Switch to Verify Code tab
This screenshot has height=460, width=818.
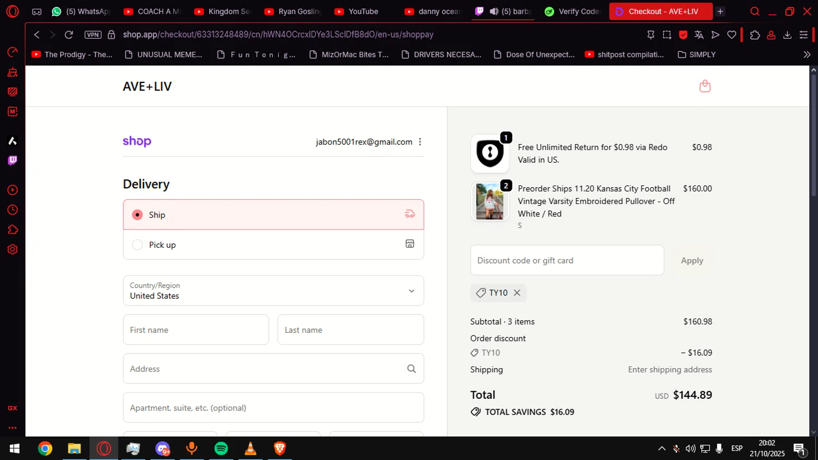(574, 11)
